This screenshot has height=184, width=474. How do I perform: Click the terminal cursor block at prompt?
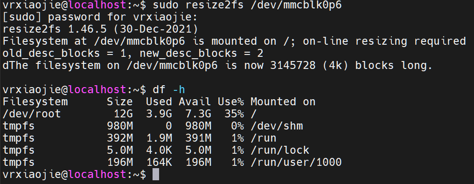click(156, 174)
